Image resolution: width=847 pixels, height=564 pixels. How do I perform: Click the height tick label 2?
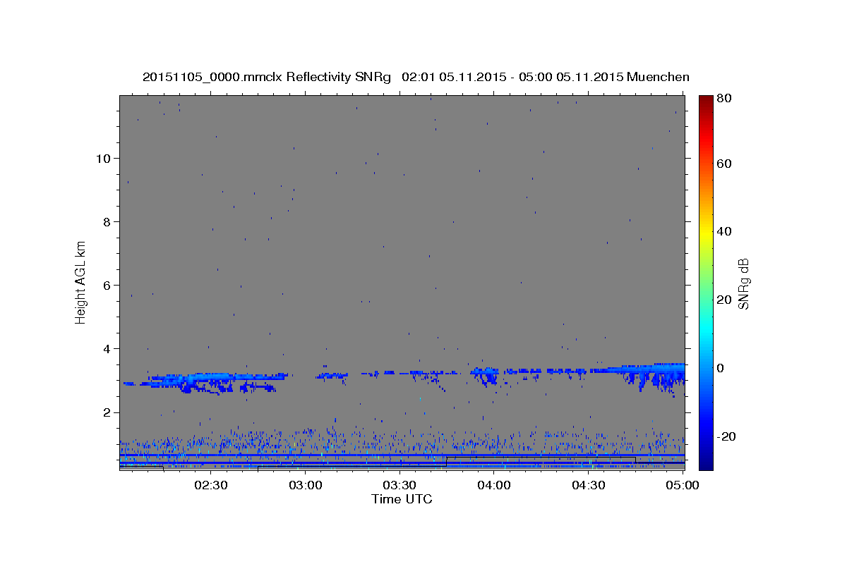(107, 412)
